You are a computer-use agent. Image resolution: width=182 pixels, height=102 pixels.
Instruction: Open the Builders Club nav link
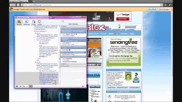pos(93,34)
